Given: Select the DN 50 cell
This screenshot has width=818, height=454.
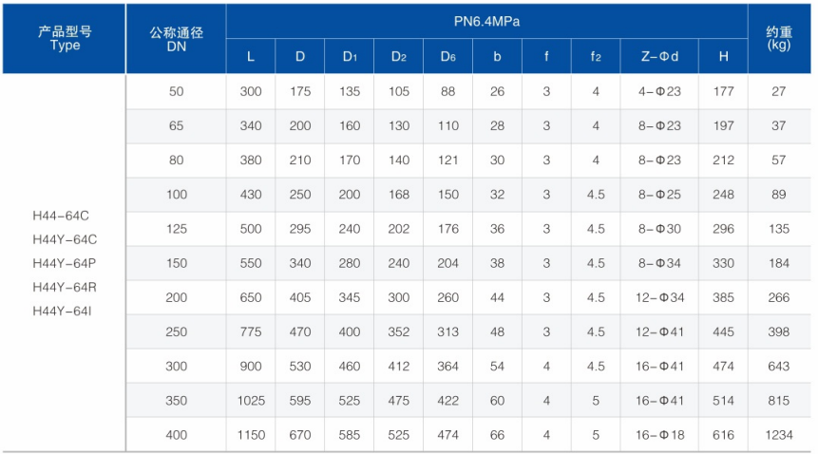Looking at the screenshot, I should (177, 92).
